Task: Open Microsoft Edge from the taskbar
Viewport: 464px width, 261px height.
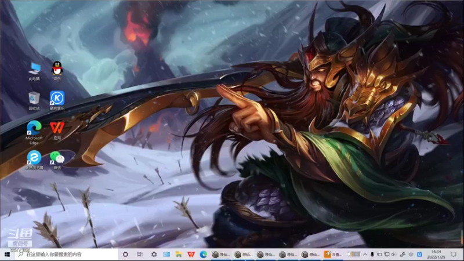Action: pos(204,255)
